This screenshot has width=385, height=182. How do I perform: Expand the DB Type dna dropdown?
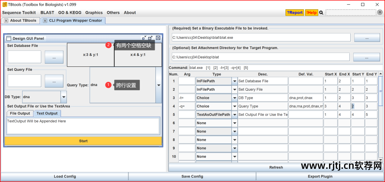click(x=63, y=97)
